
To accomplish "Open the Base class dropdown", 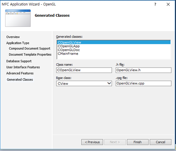I will (84, 83).
